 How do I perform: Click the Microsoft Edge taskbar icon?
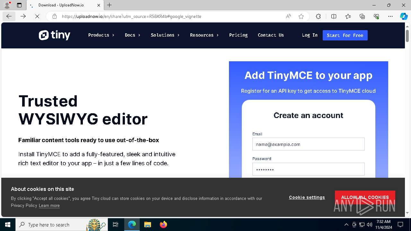(x=132, y=225)
